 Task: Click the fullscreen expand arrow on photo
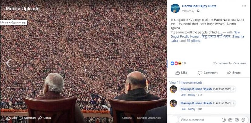(157, 10)
